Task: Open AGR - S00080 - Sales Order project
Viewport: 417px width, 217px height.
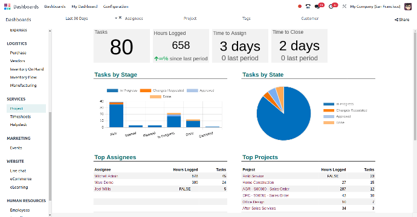Action: pyautogui.click(x=266, y=189)
